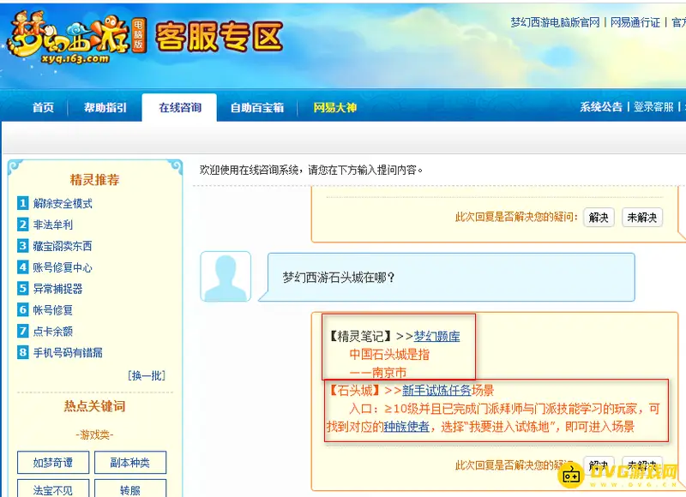This screenshot has height=497, width=686.
Task: Open the 账号修复中心 recommendation
Action: (x=63, y=267)
